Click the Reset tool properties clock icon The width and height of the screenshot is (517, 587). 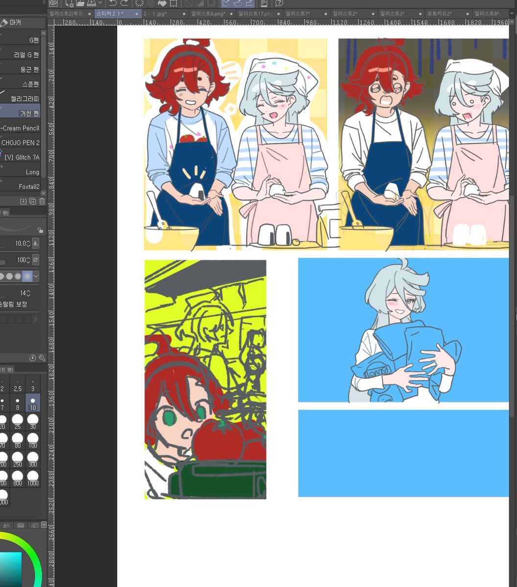[32, 358]
